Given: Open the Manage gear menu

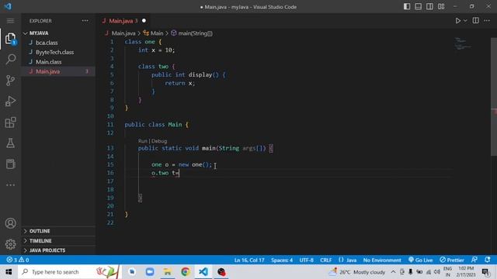Looking at the screenshot, I should click(x=10, y=244).
